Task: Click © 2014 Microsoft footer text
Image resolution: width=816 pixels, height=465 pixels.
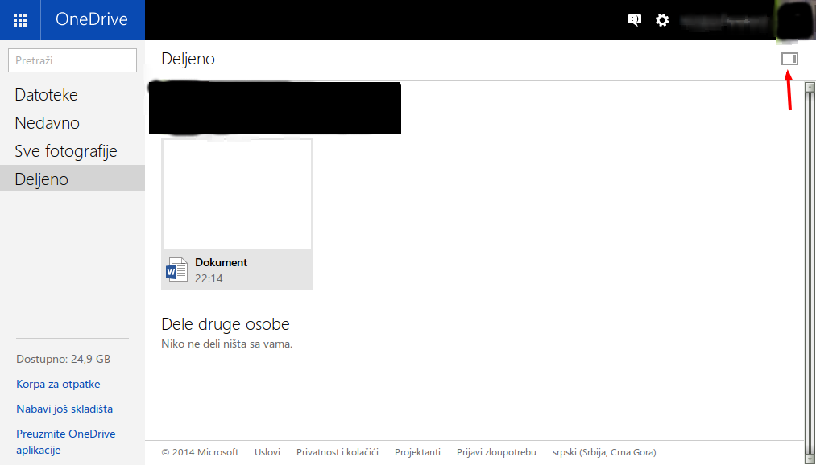Action: point(200,452)
